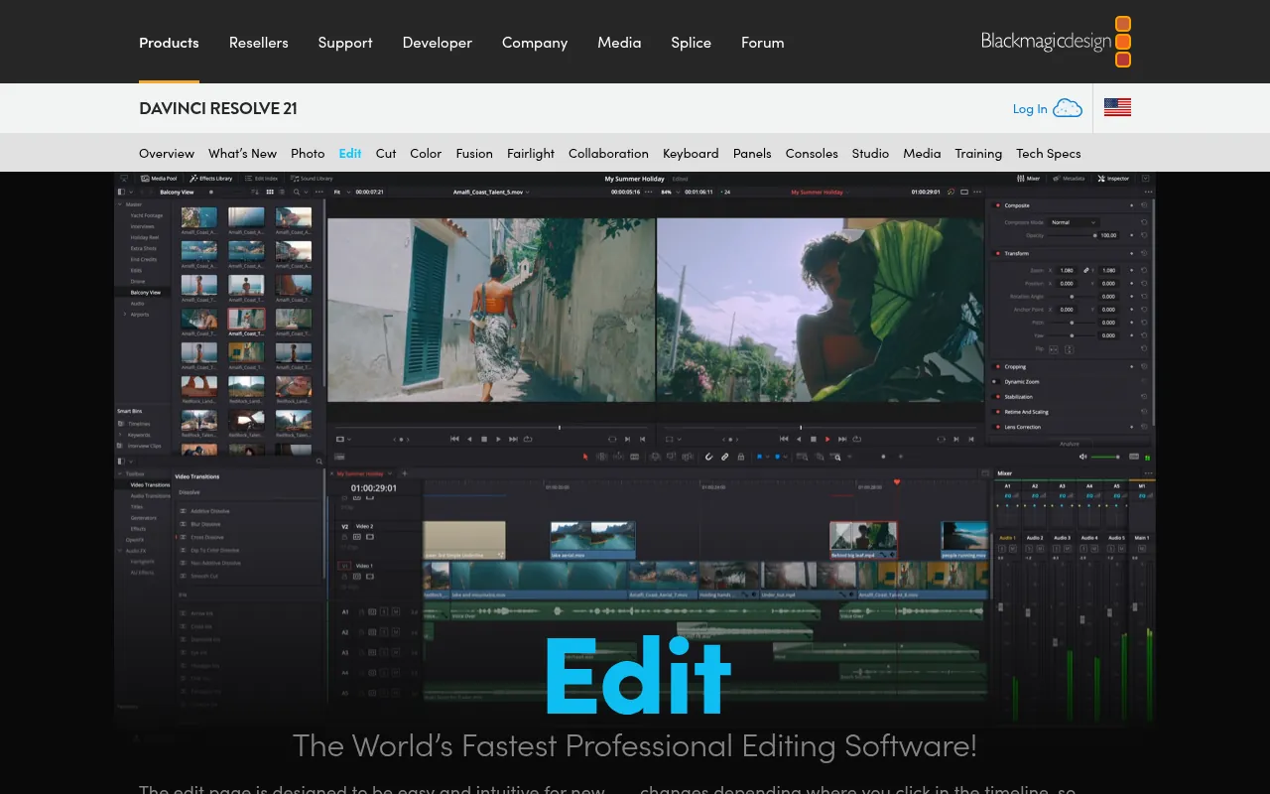The image size is (1270, 794).
Task: Open the Fit zoom dropdown in source viewer
Action: pyautogui.click(x=342, y=192)
